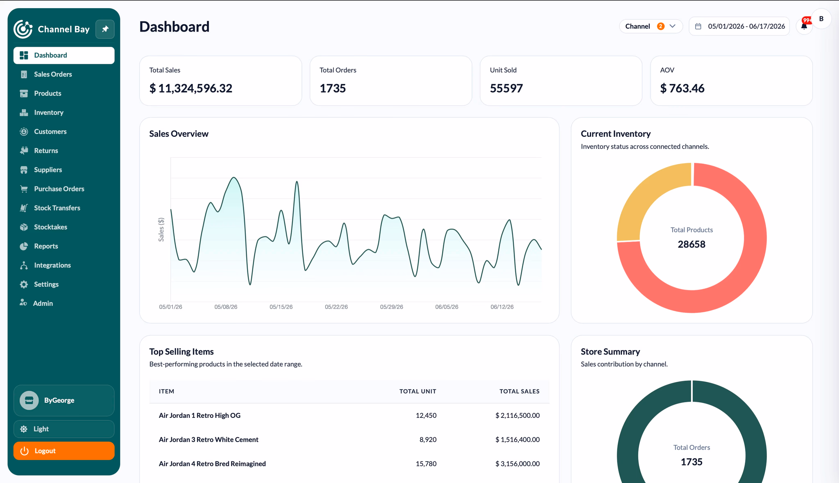Select Customers menu item
Viewport: 839px width, 483px height.
click(64, 132)
